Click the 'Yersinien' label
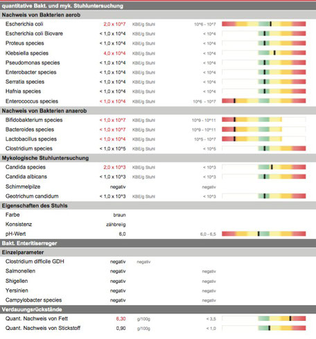The height and width of the screenshot is (339, 316). (17, 290)
